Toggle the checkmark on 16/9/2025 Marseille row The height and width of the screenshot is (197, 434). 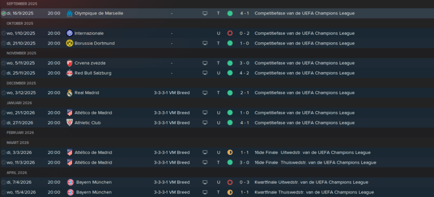(x=3, y=13)
